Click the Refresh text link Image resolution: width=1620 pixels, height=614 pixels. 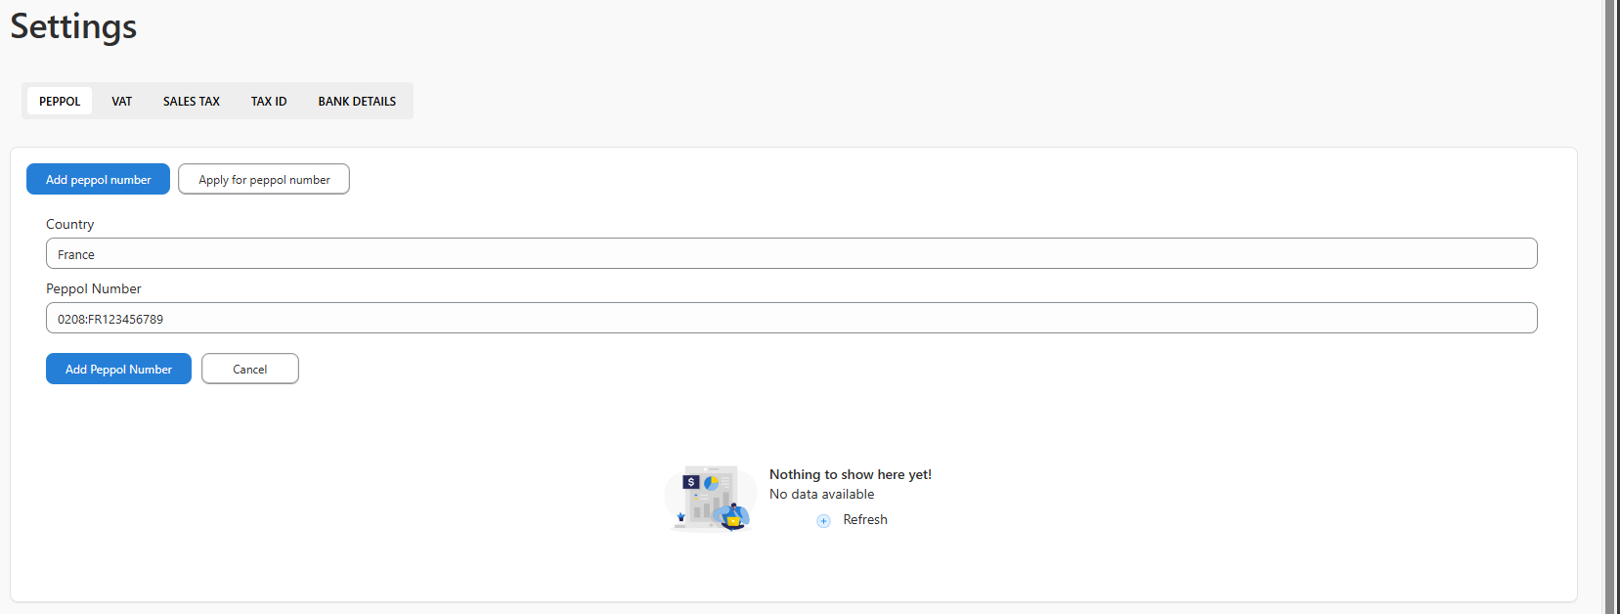click(x=865, y=519)
